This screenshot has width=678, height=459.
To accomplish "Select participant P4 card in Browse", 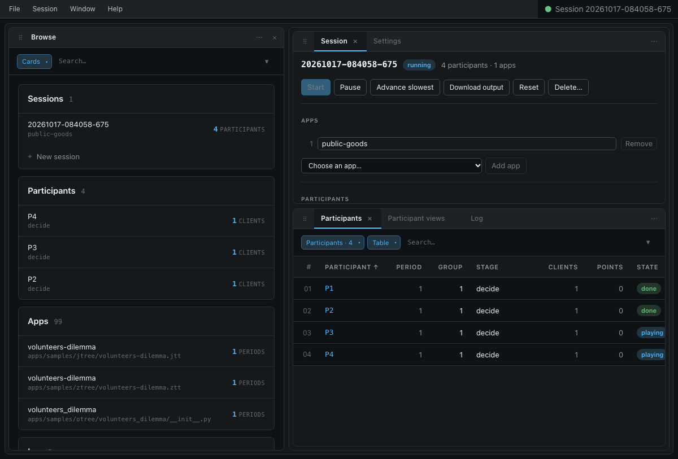I will [x=146, y=221].
